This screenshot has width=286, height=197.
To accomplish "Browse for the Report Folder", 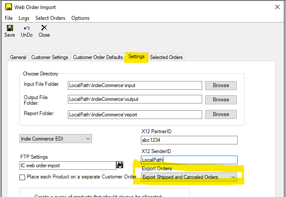I will [221, 114].
